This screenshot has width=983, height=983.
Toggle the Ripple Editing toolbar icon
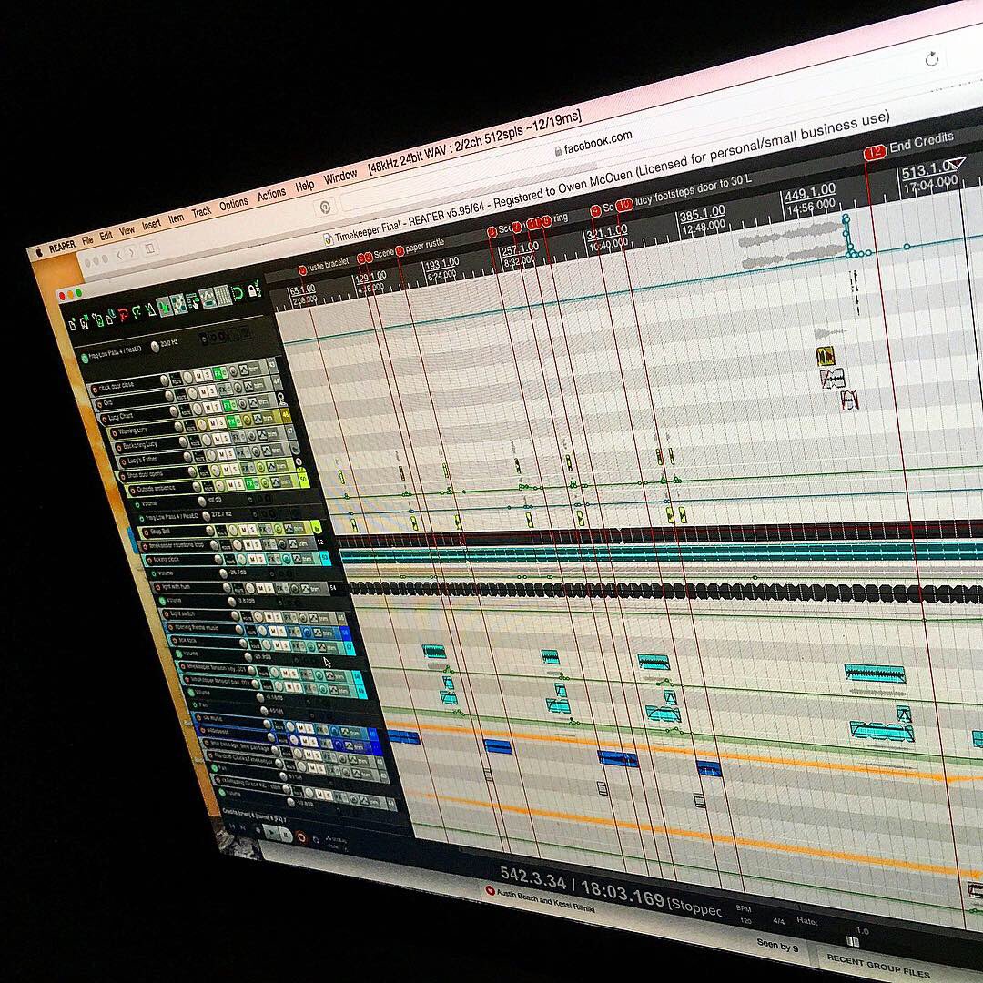click(x=193, y=301)
